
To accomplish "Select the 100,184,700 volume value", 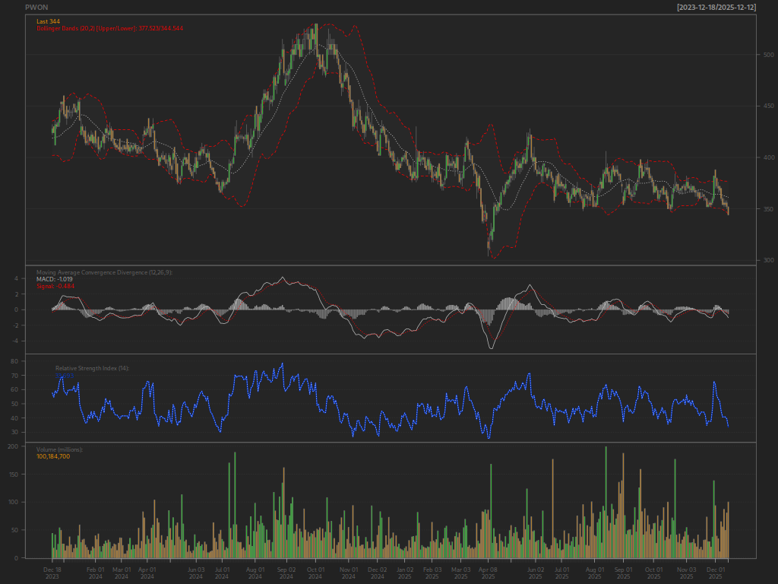I will pyautogui.click(x=53, y=456).
